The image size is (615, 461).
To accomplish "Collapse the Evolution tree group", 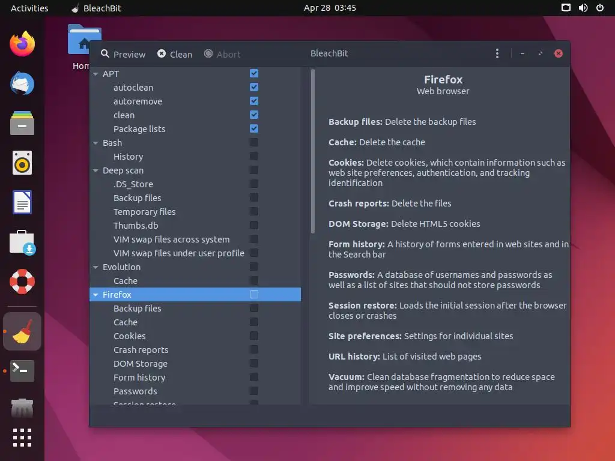I will point(95,267).
